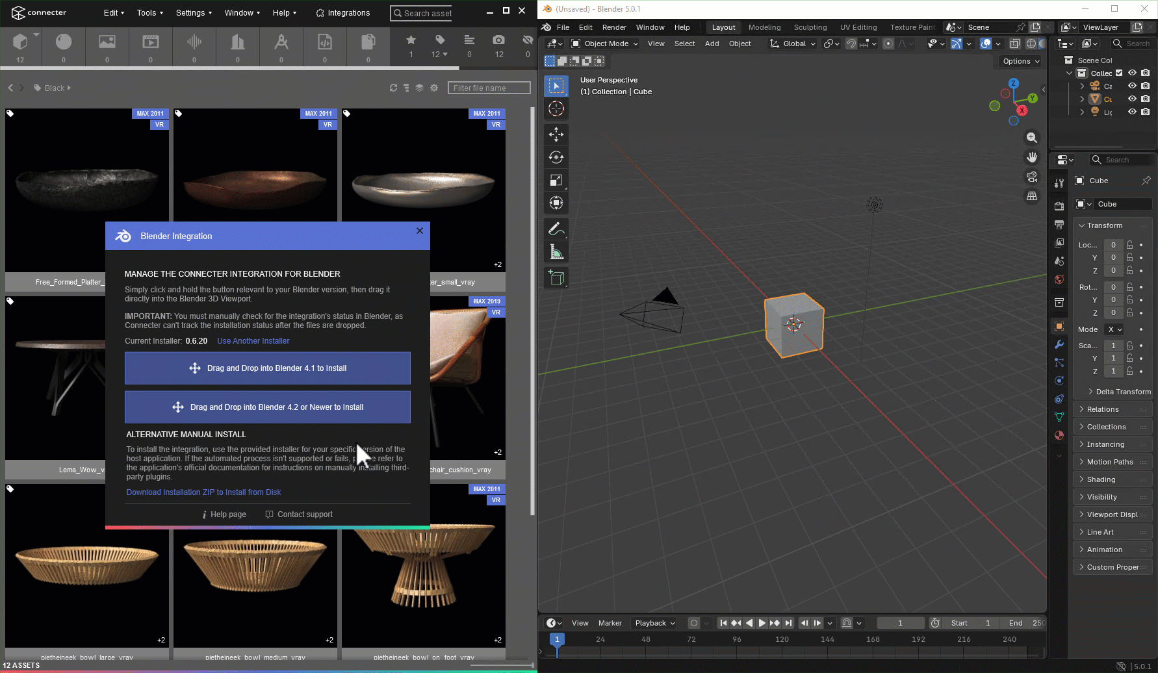Select the Annotate tool in Blender
The width and height of the screenshot is (1158, 673).
(x=556, y=229)
